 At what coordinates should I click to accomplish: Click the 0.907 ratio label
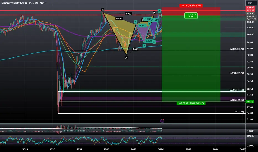(x=128, y=14)
